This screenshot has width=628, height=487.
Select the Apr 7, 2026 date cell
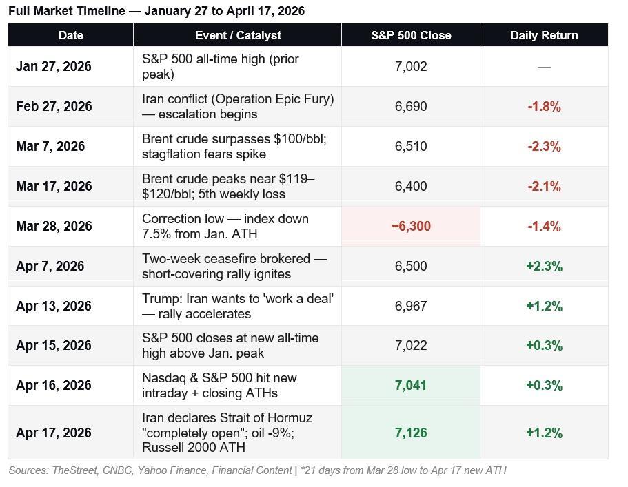coord(50,267)
